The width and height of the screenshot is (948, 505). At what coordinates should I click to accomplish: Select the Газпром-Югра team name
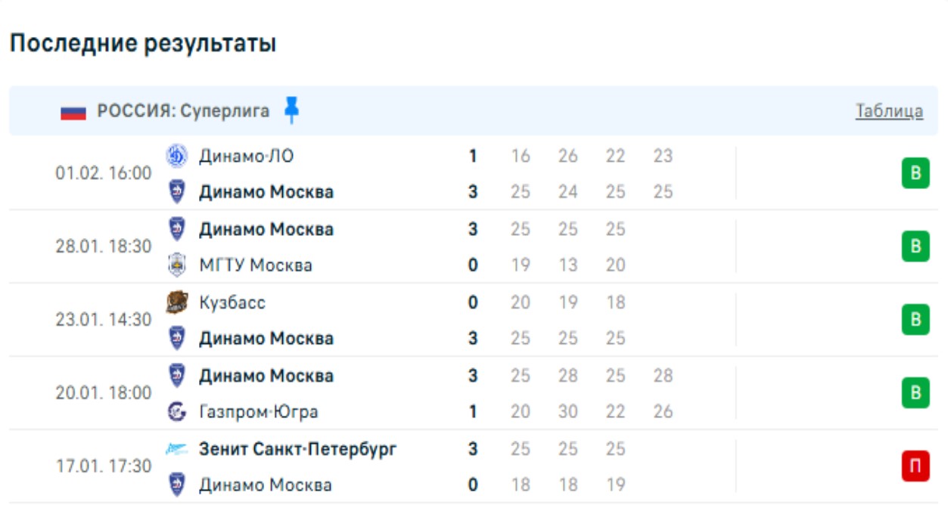[258, 412]
